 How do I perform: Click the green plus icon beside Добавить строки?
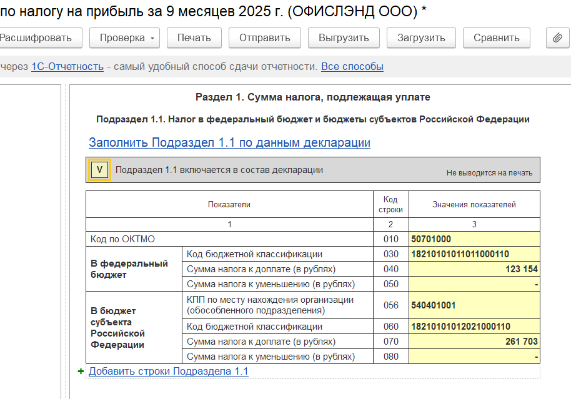coord(81,372)
